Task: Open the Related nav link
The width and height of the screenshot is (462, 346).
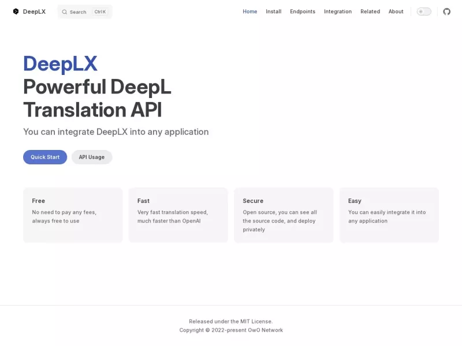Action: (x=370, y=12)
